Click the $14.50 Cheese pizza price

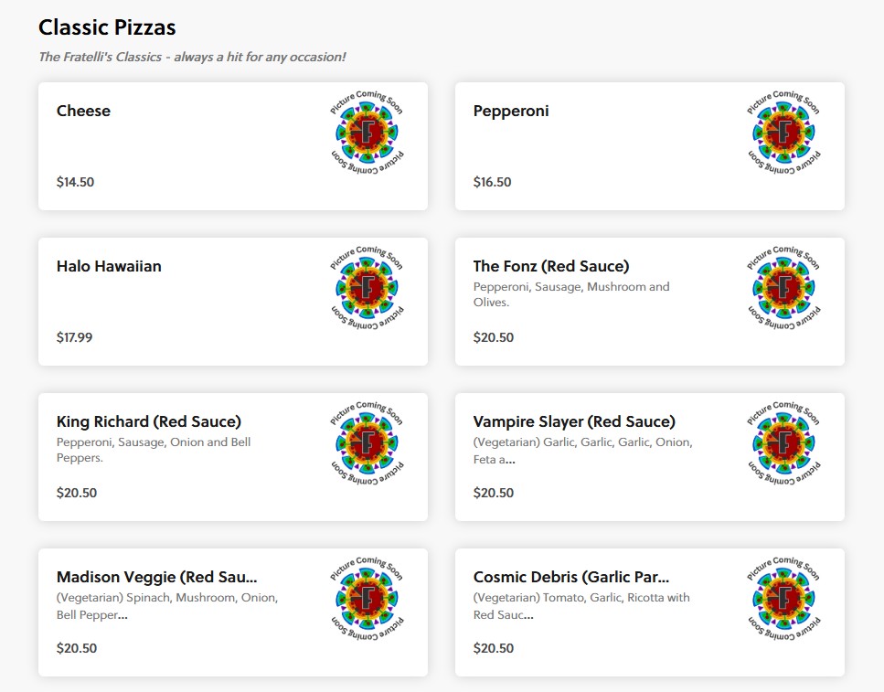(75, 182)
